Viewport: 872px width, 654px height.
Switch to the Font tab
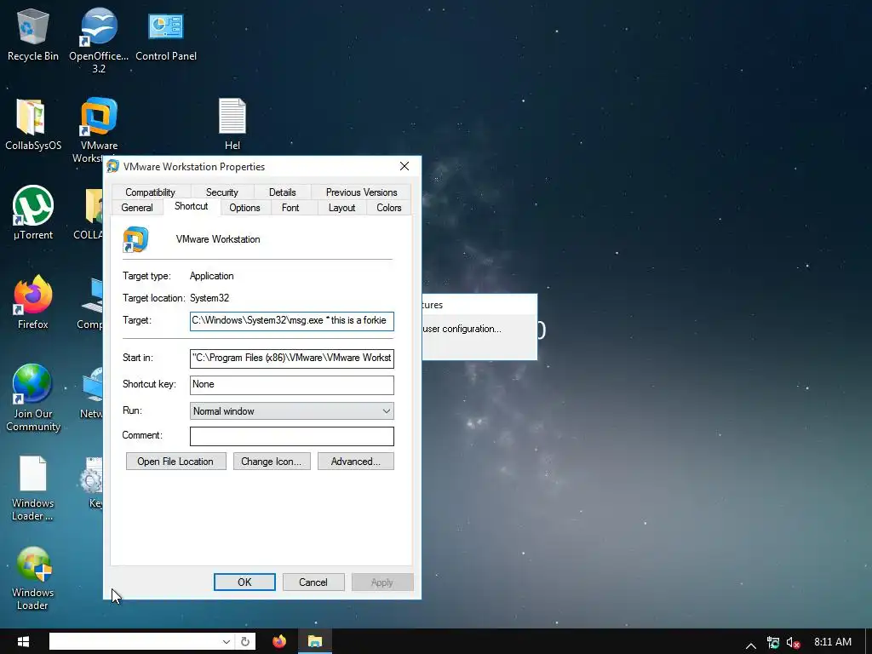tap(290, 208)
